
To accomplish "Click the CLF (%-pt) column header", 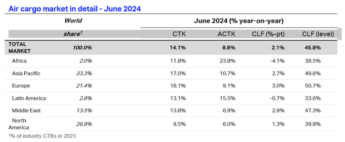I will (269, 34).
